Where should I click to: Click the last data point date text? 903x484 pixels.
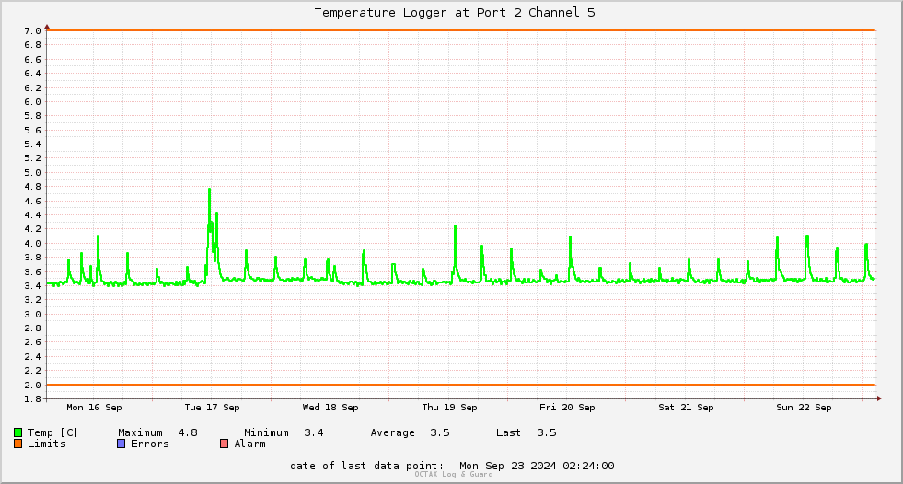(x=452, y=466)
